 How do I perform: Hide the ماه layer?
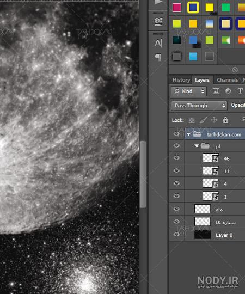click(176, 209)
